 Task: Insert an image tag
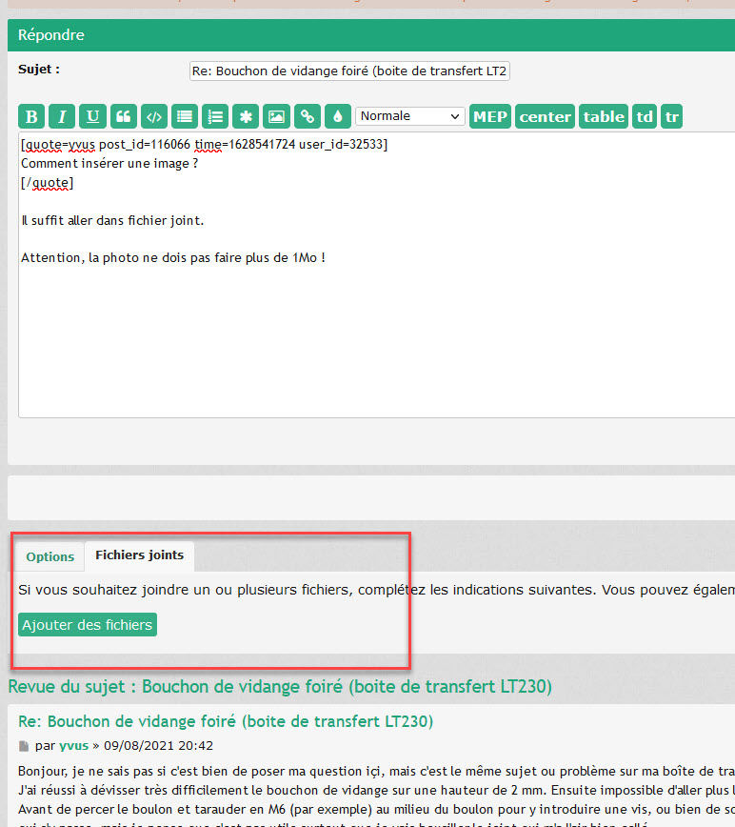(x=276, y=117)
